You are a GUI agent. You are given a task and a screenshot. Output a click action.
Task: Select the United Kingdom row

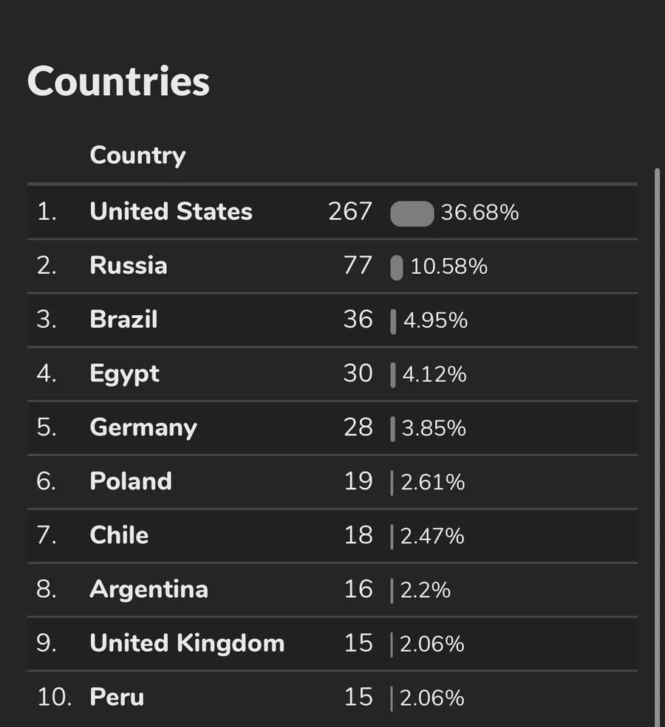[332, 644]
